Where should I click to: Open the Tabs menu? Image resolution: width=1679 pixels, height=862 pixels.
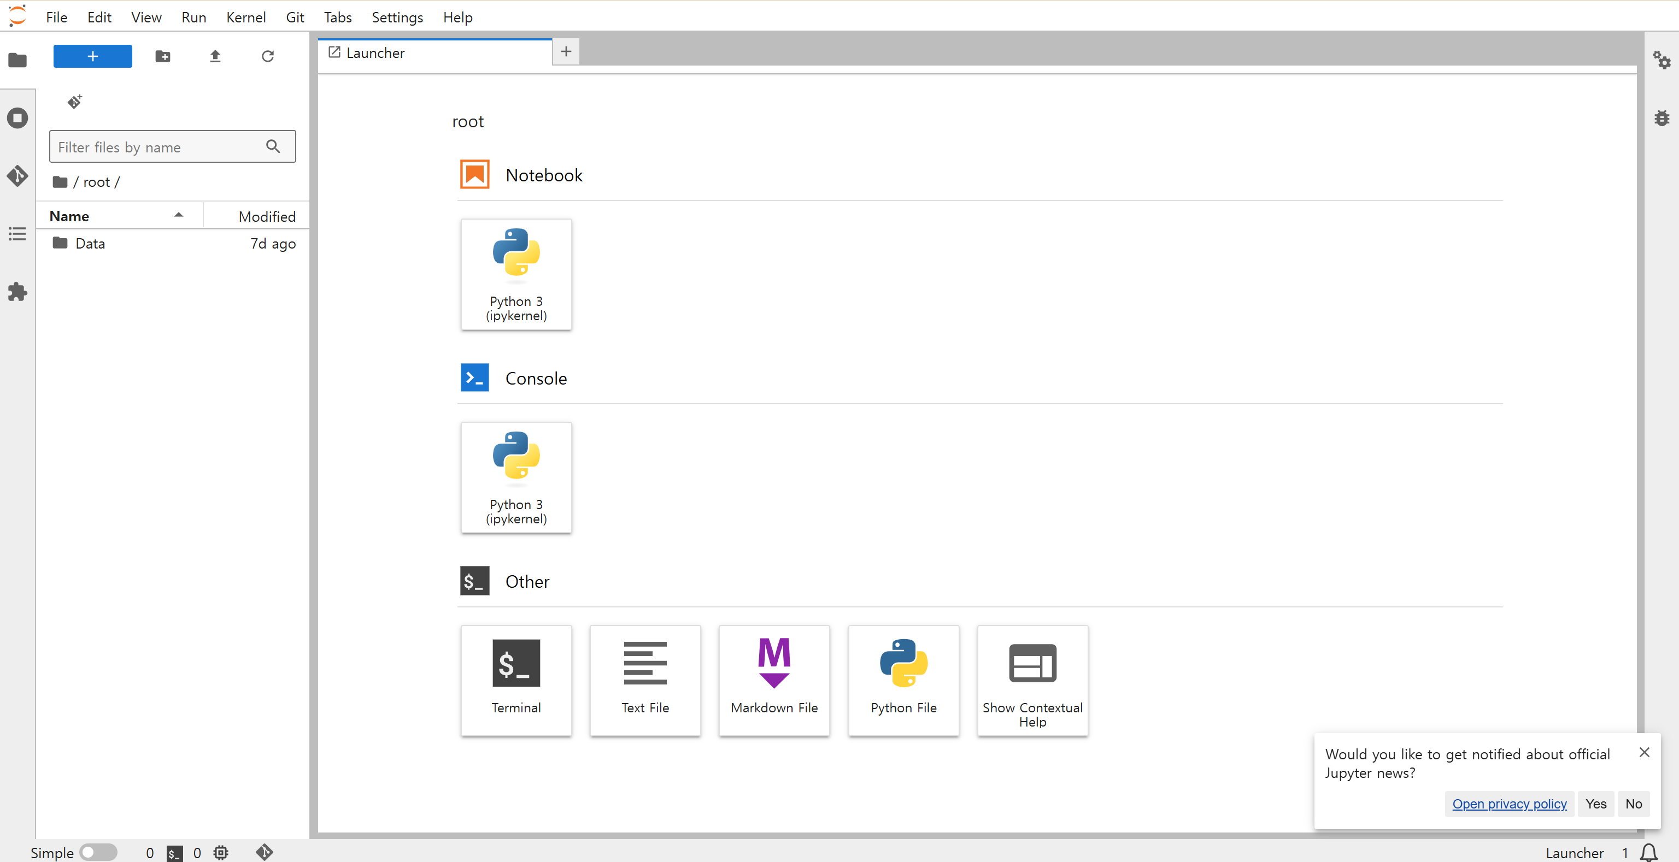coord(338,17)
